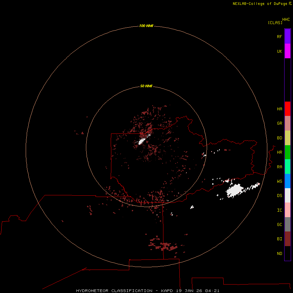Click the large white echo patch southeast
The height and width of the screenshot is (293, 293).
click(235, 190)
